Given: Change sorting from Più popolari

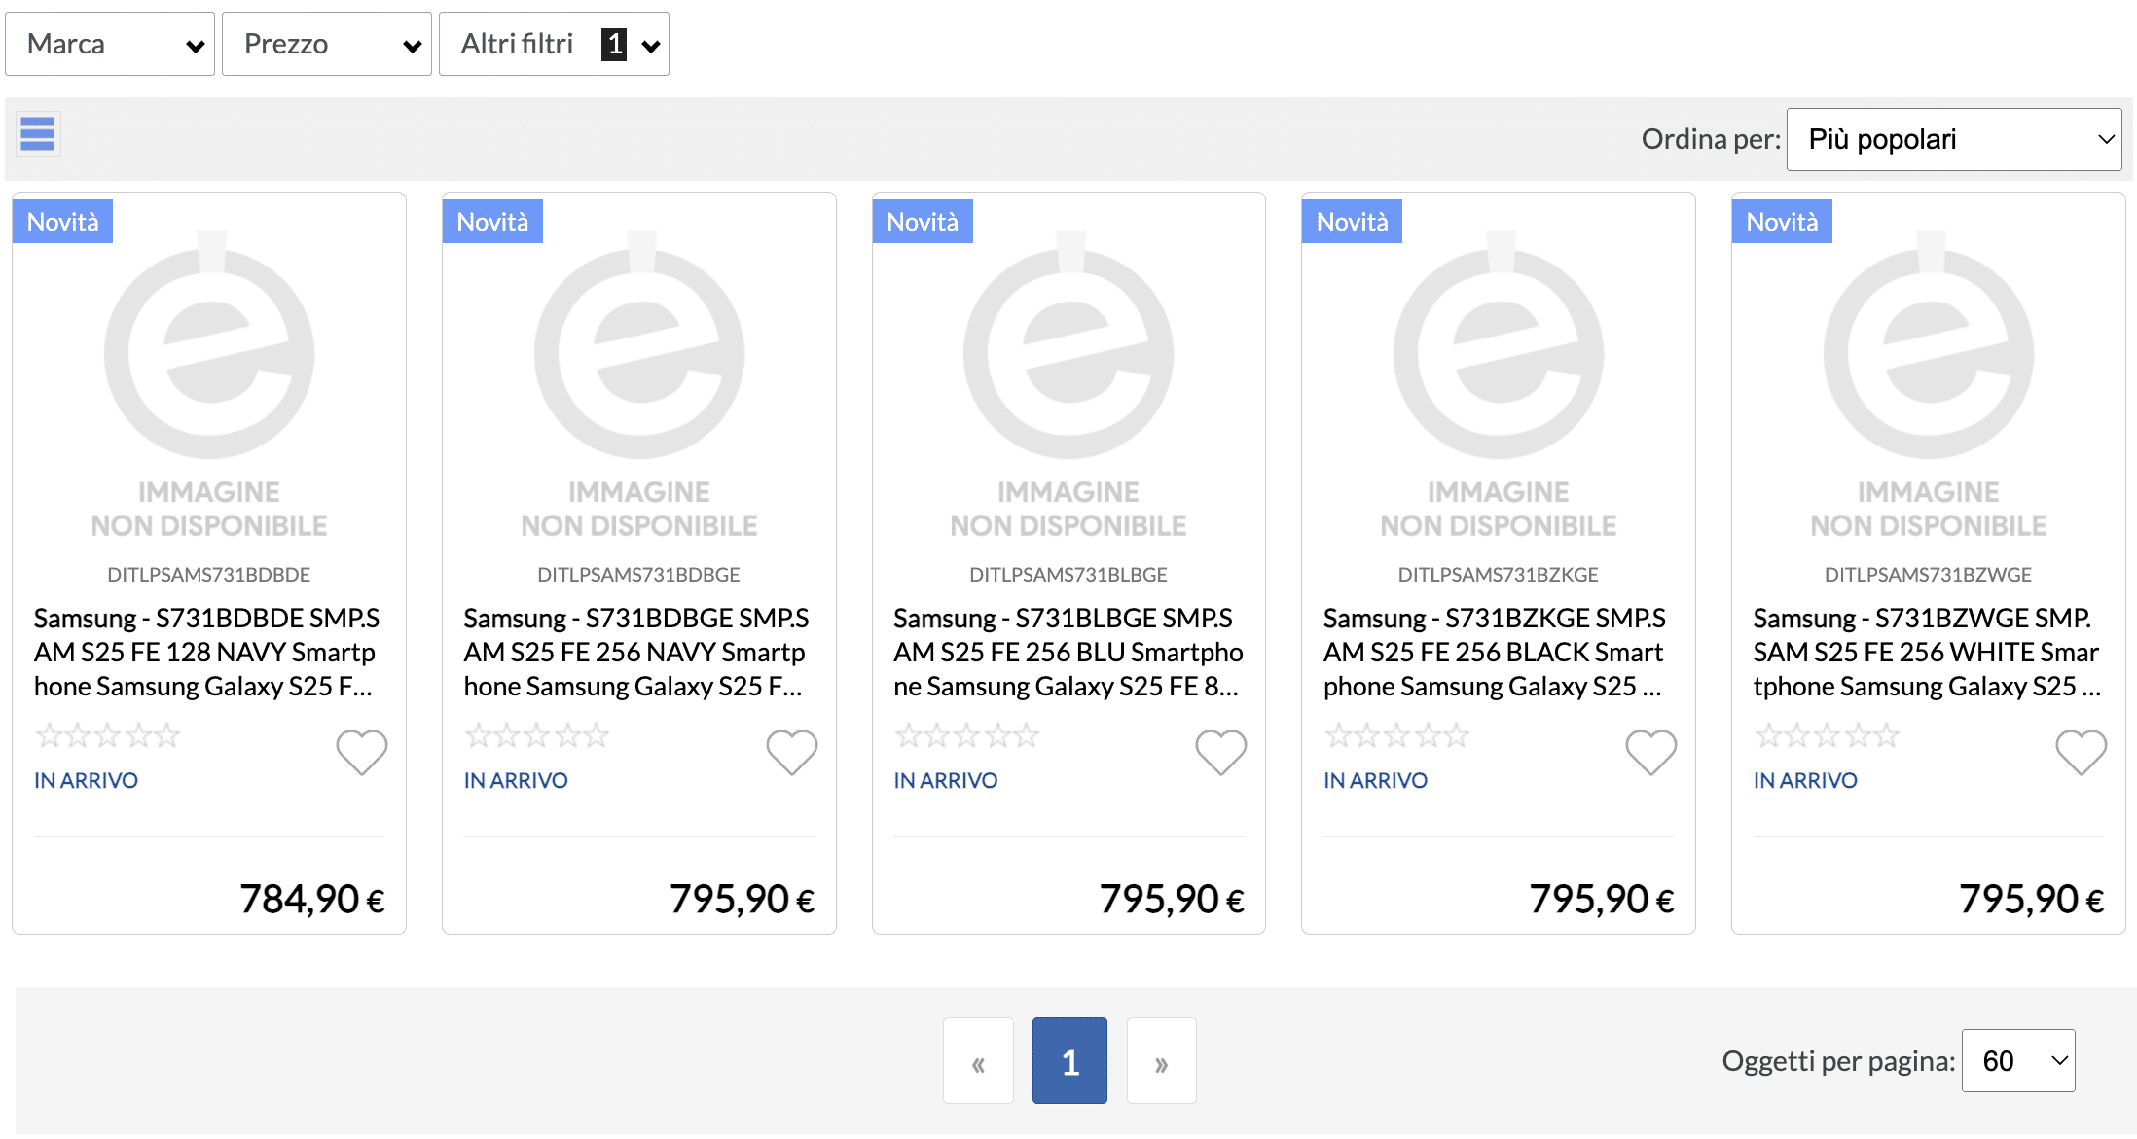Looking at the screenshot, I should (x=1954, y=139).
